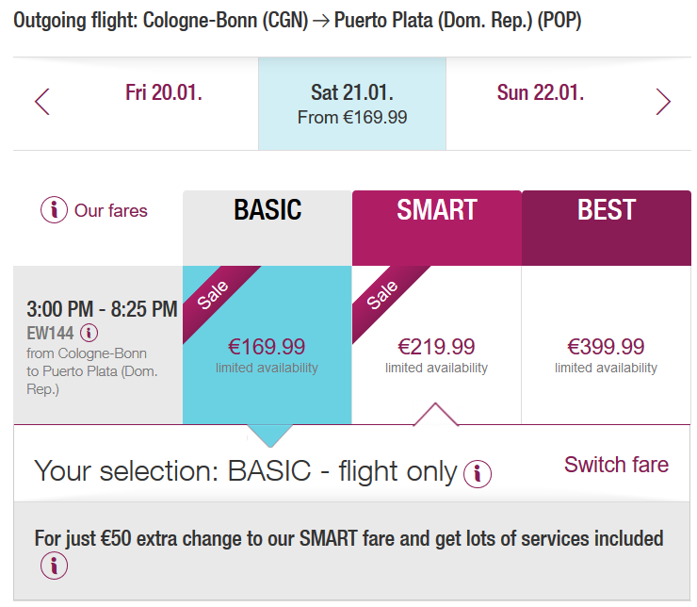The image size is (697, 607).
Task: Expand SMART fare details triangle pointer
Action: coord(435,415)
